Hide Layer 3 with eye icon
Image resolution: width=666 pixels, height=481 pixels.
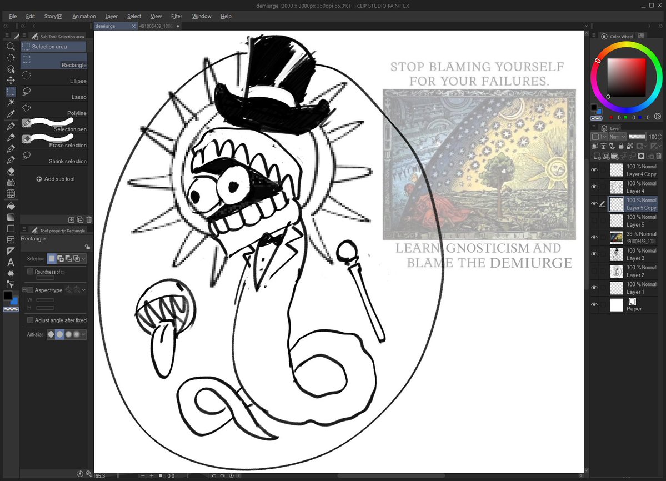[x=594, y=254]
